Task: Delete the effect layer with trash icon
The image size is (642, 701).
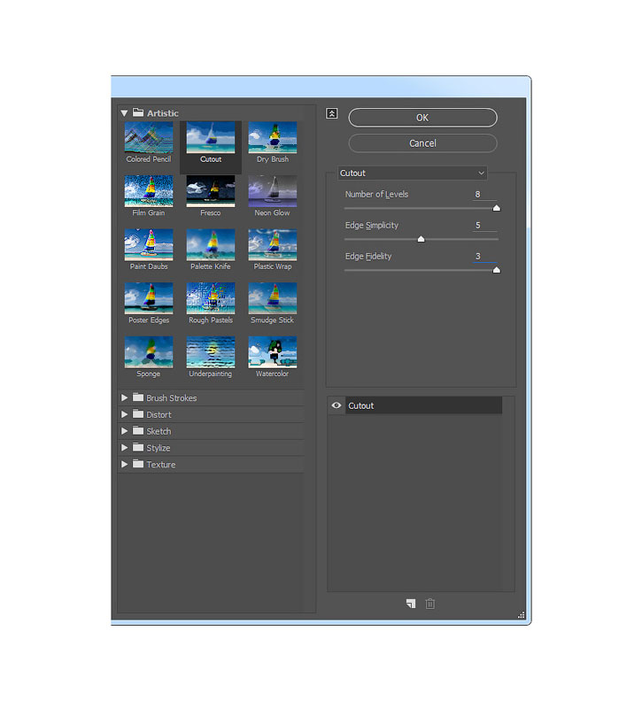Action: tap(430, 604)
